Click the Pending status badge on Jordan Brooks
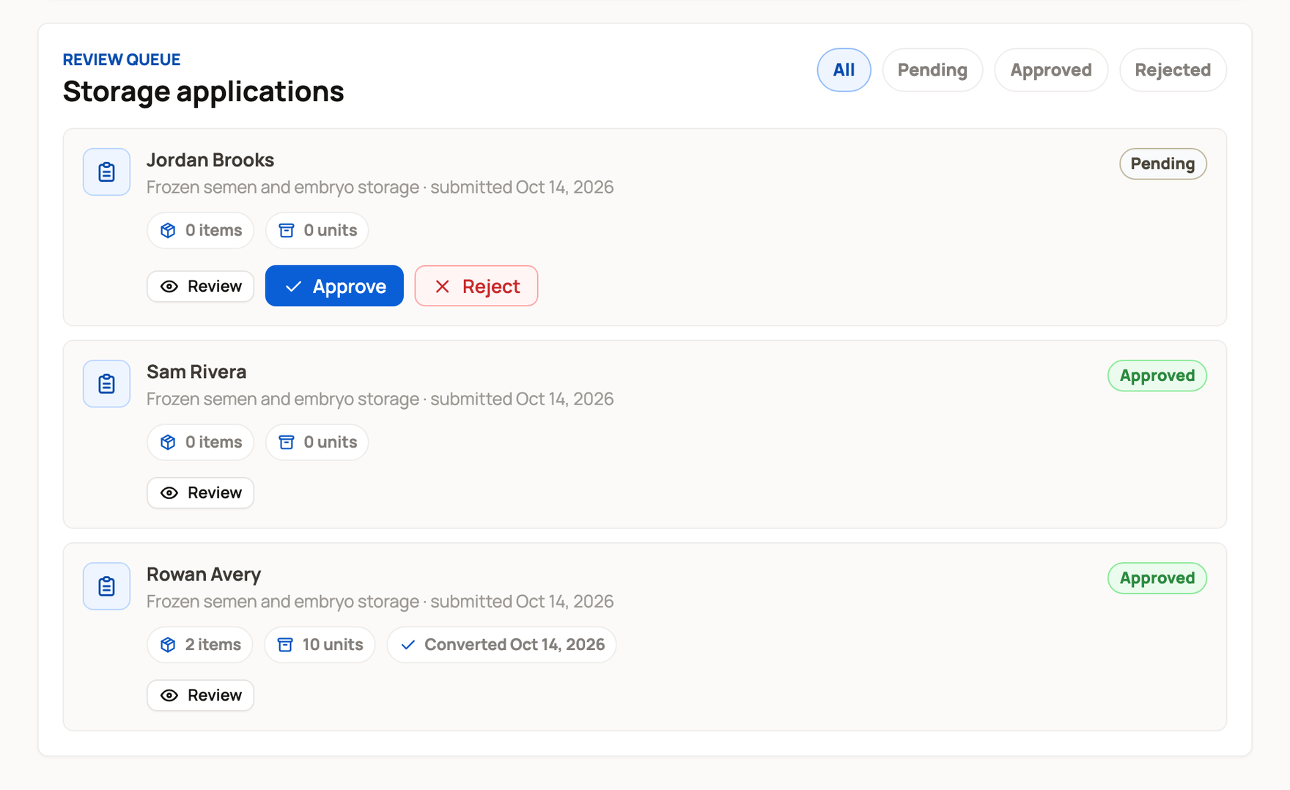 (1162, 163)
